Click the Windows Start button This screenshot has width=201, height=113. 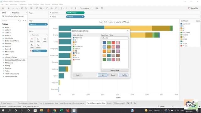pos(3,110)
